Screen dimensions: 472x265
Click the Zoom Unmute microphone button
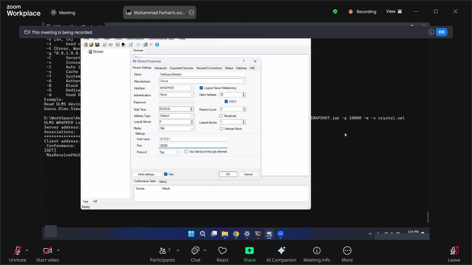pyautogui.click(x=18, y=254)
